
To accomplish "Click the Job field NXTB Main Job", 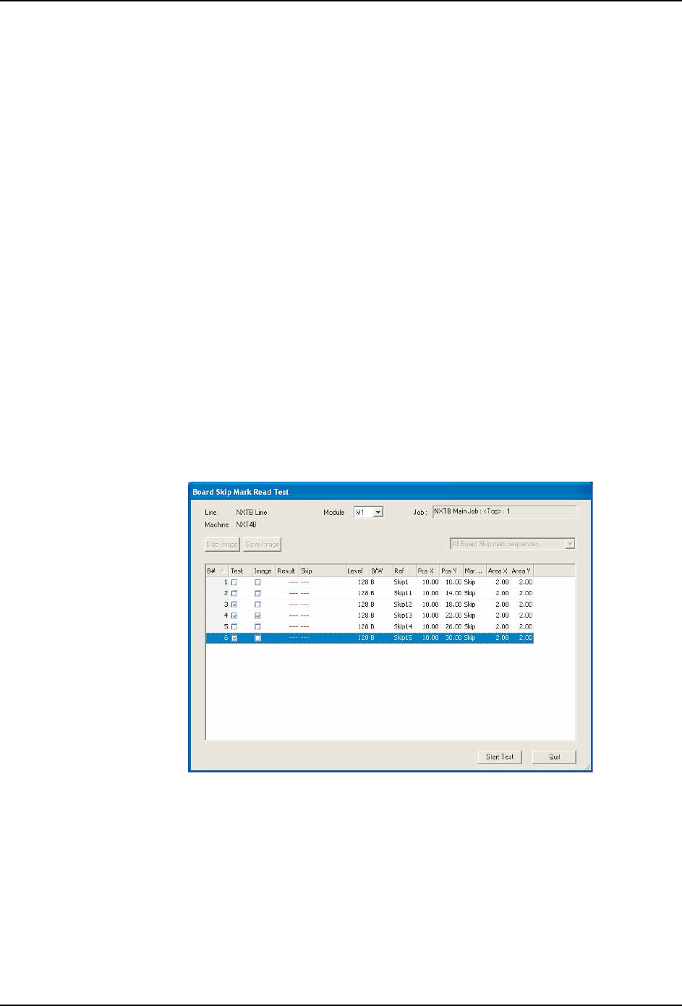I will tap(505, 512).
